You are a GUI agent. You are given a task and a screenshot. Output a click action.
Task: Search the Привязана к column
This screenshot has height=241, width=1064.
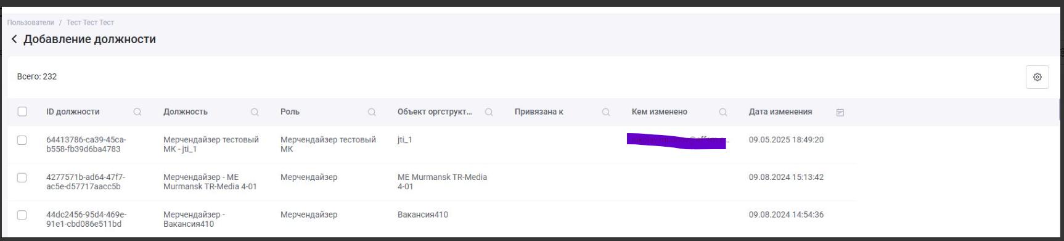[x=606, y=112]
